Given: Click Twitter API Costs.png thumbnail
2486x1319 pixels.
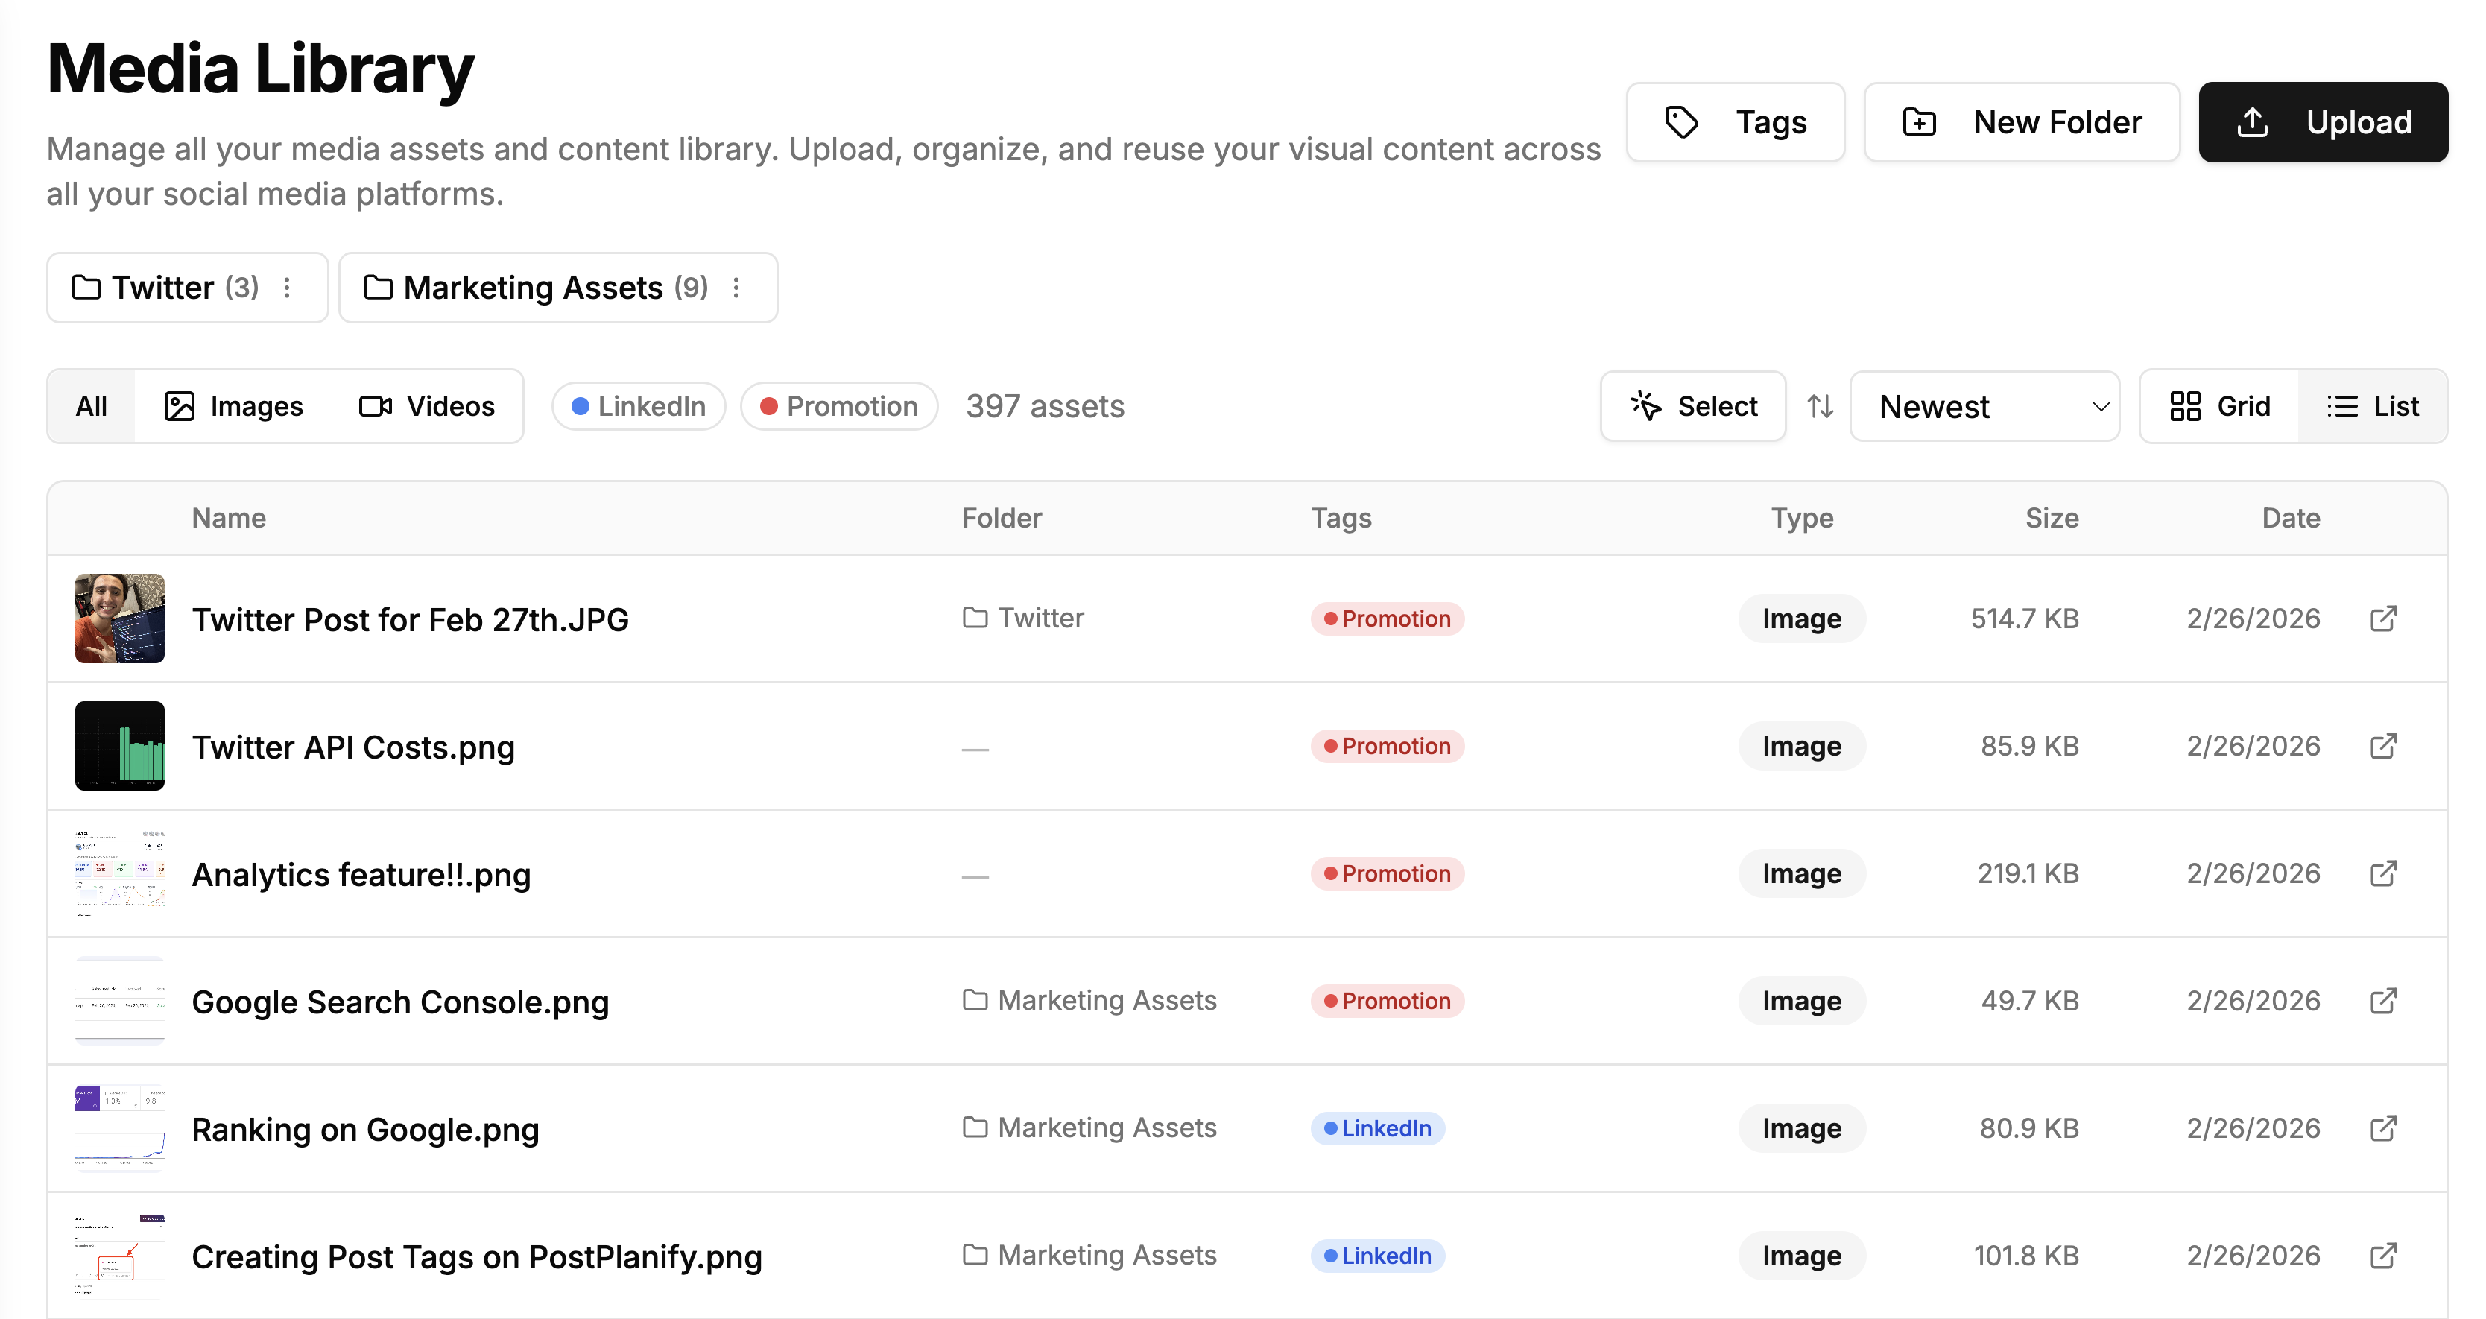Looking at the screenshot, I should pos(120,746).
